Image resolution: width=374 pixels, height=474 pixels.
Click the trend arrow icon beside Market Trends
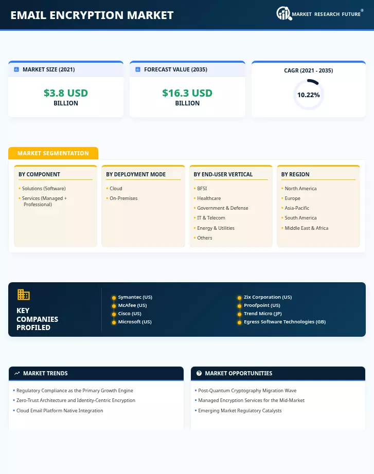click(17, 373)
